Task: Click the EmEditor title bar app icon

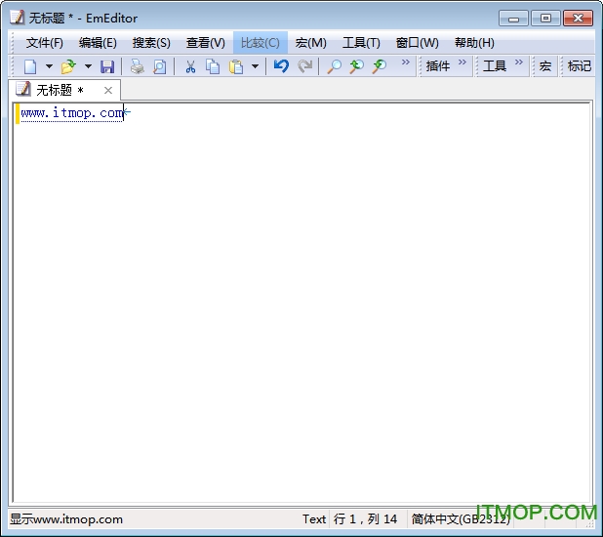Action: [17, 18]
